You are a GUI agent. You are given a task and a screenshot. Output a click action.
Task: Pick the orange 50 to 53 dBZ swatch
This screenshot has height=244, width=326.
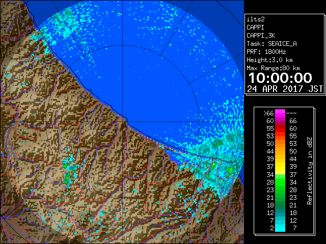pos(280,144)
